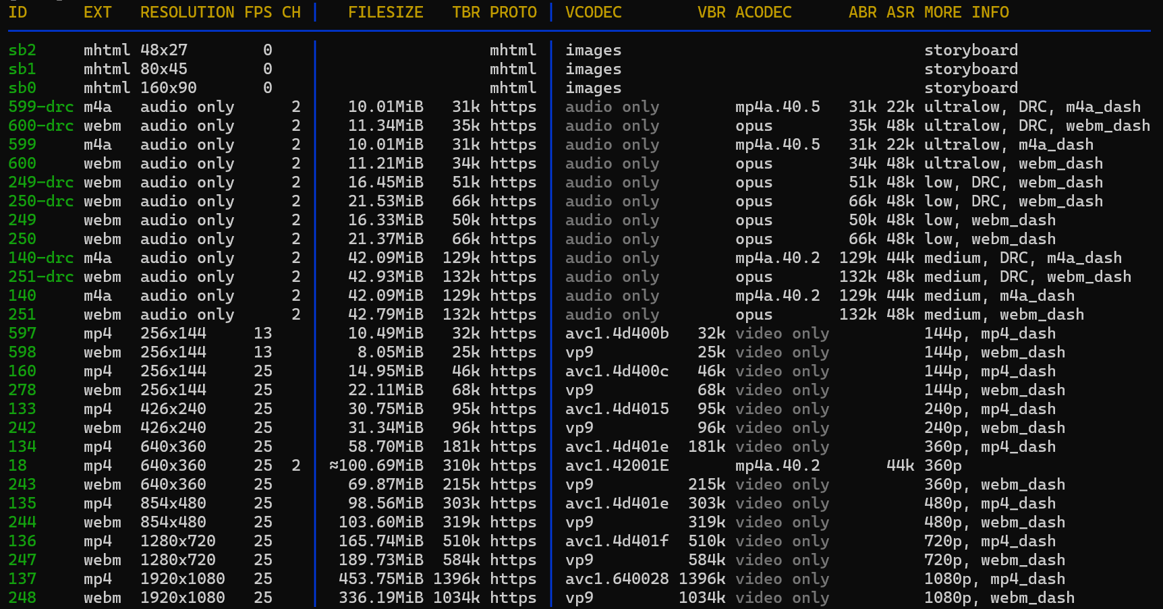The image size is (1163, 609).
Task: Click the 103.60MiB filesize
Action: 381,522
